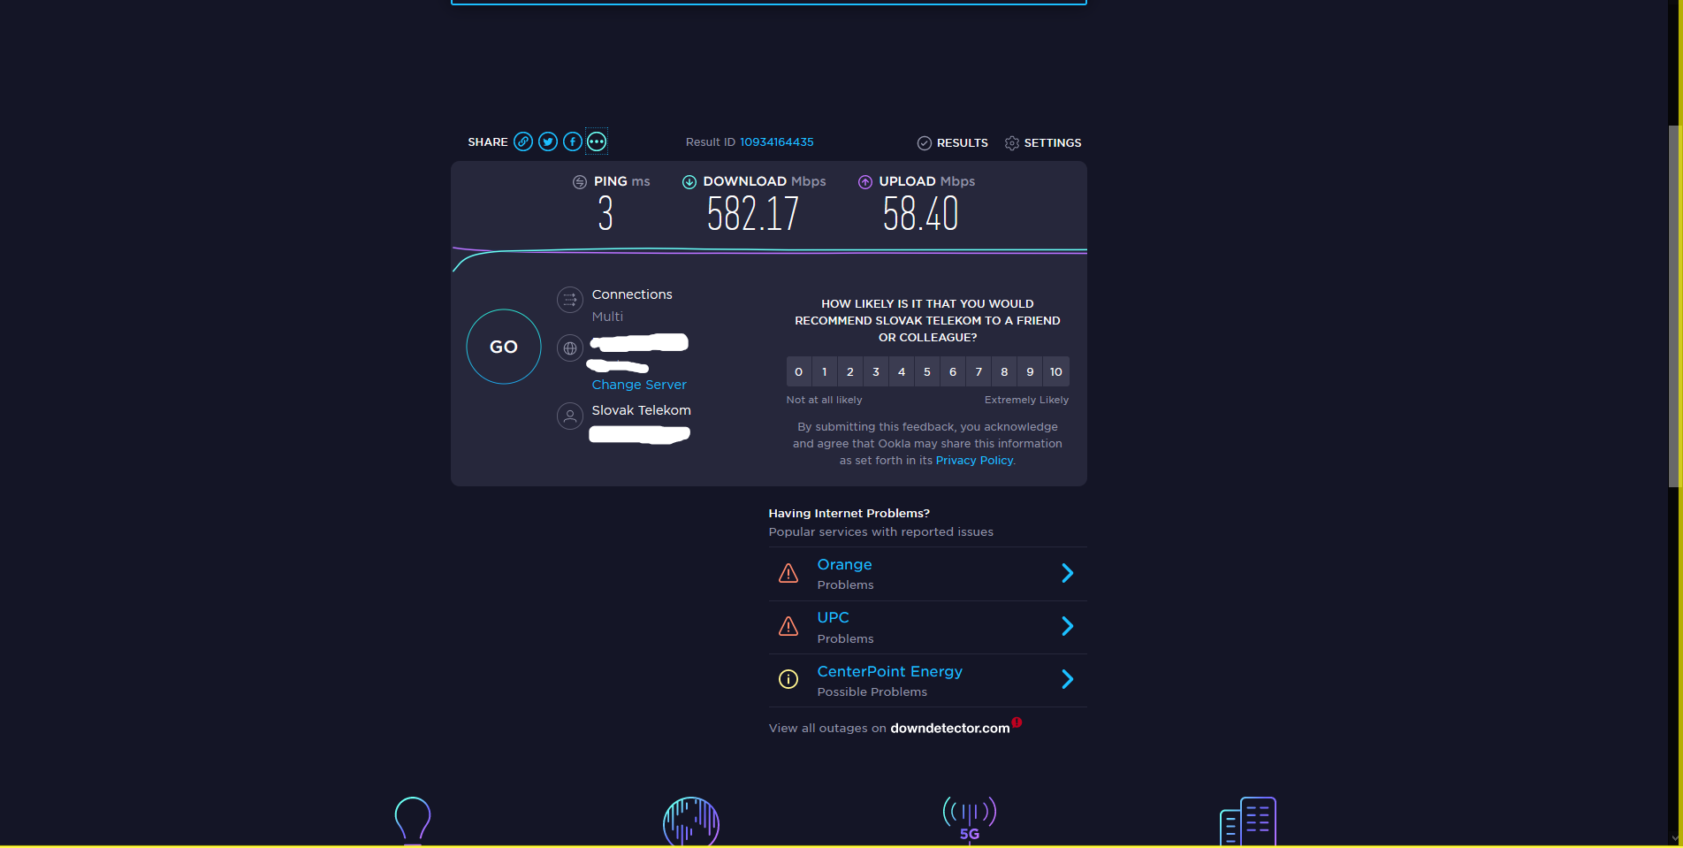Screen dimensions: 1683x848
Task: Share result via Twitter icon
Action: (x=548, y=141)
